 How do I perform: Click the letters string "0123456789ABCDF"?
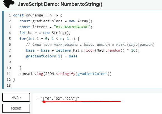click(x=72, y=27)
